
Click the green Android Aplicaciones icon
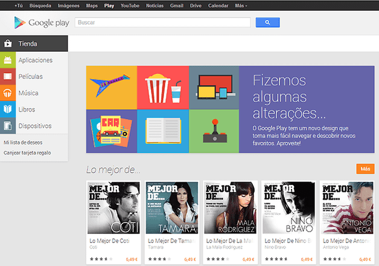click(x=8, y=60)
